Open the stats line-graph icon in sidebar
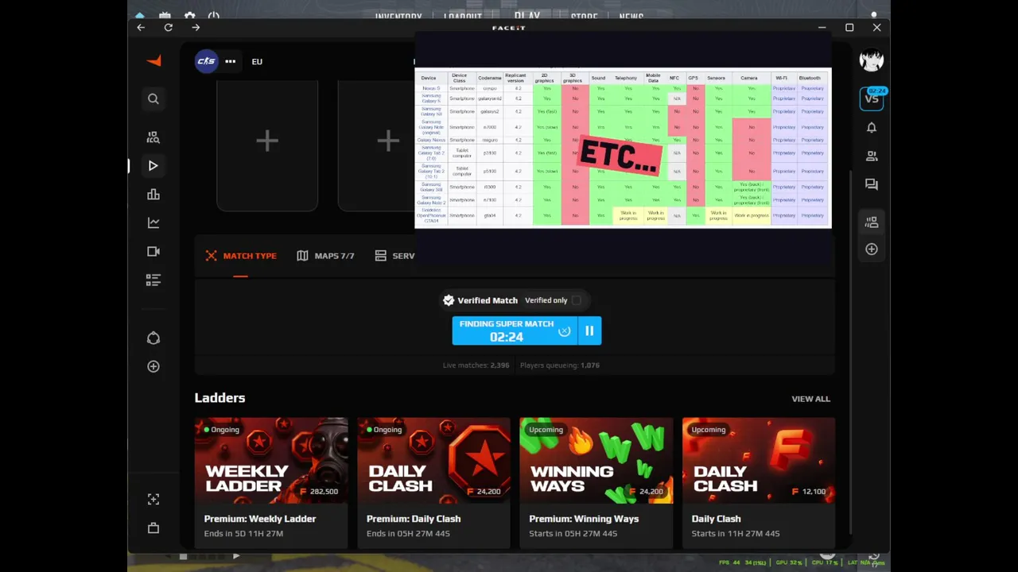 tap(153, 223)
